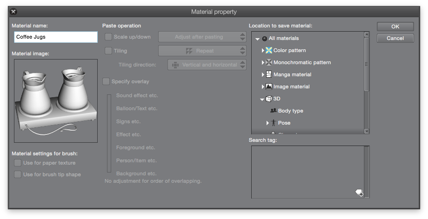428x219 pixels.
Task: Click the Body type icon
Action: coord(273,111)
